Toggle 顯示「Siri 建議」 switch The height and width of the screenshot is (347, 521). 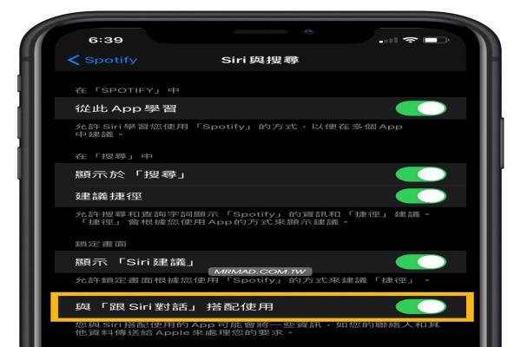pos(421,262)
